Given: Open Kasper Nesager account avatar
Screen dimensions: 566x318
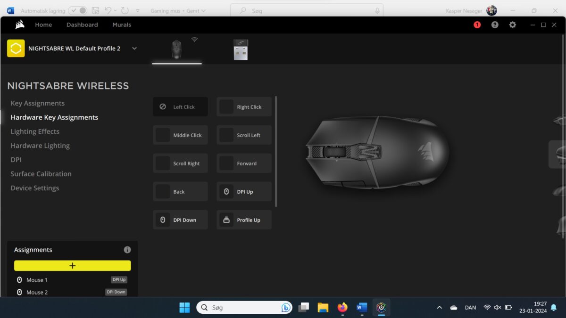Looking at the screenshot, I should [491, 10].
